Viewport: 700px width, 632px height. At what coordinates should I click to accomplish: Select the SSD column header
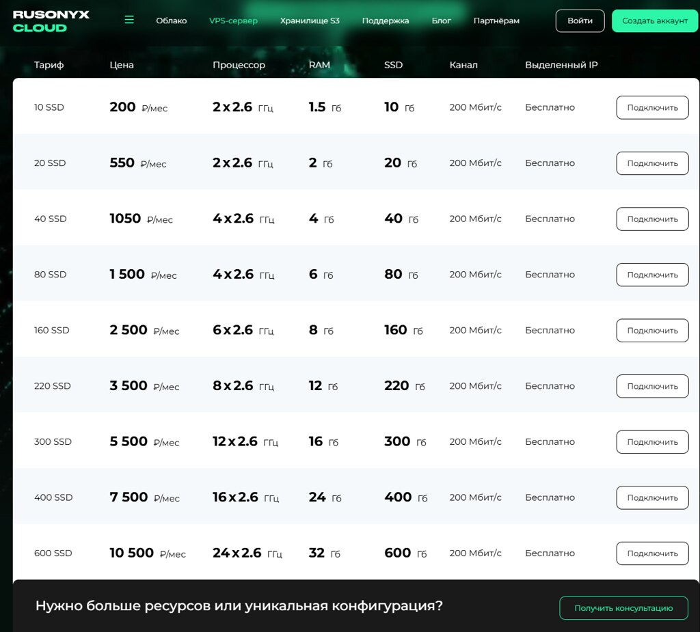393,65
